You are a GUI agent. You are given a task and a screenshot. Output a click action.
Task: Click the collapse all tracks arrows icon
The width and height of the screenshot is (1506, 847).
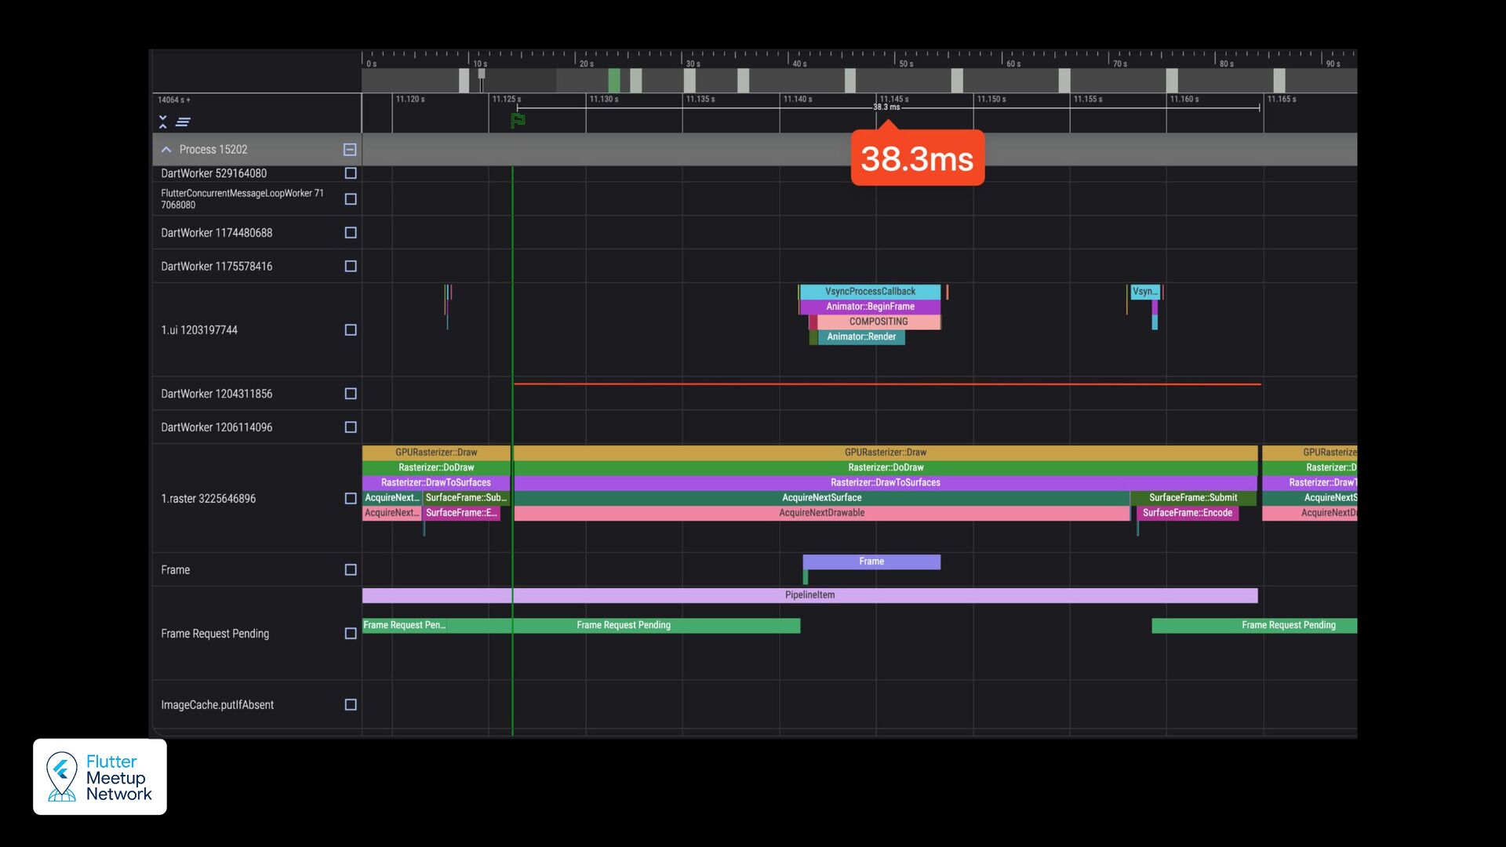pyautogui.click(x=163, y=122)
